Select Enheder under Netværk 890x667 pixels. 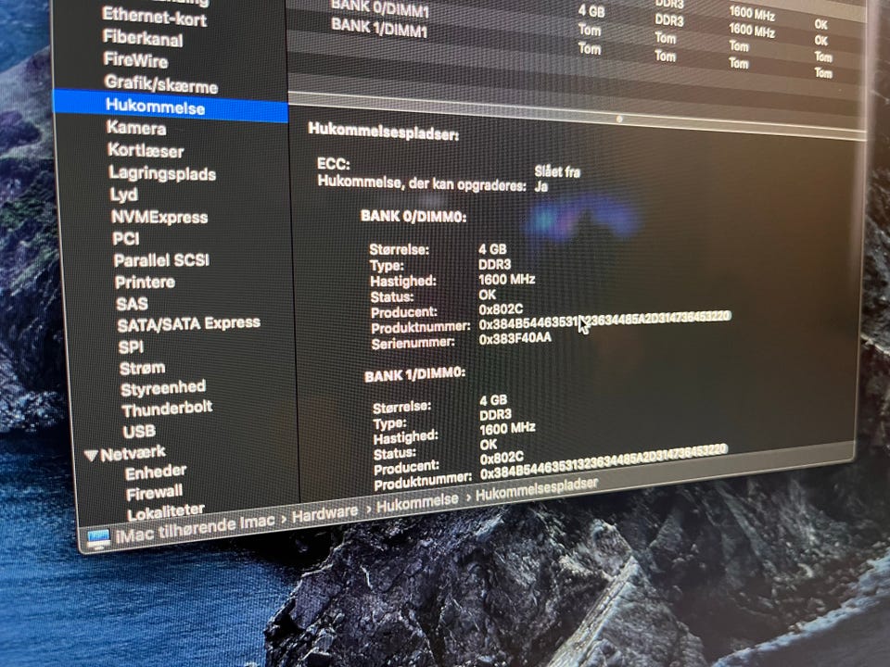(156, 472)
